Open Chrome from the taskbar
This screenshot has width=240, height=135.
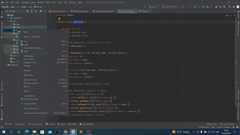click(66, 132)
